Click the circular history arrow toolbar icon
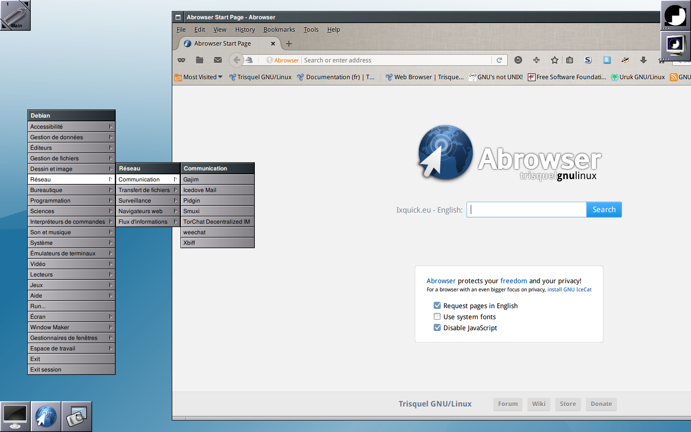 (x=518, y=60)
